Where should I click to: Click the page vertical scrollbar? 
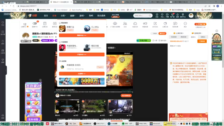coord(223,40)
